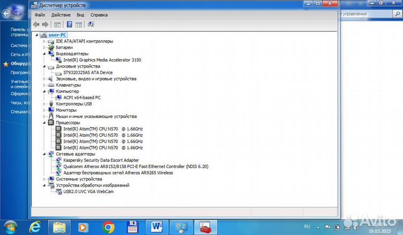403x235 pixels.
Task: Expand the Клавиатуры category
Action: 44,85
